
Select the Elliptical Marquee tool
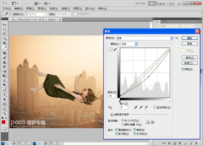[x=5, y=29]
